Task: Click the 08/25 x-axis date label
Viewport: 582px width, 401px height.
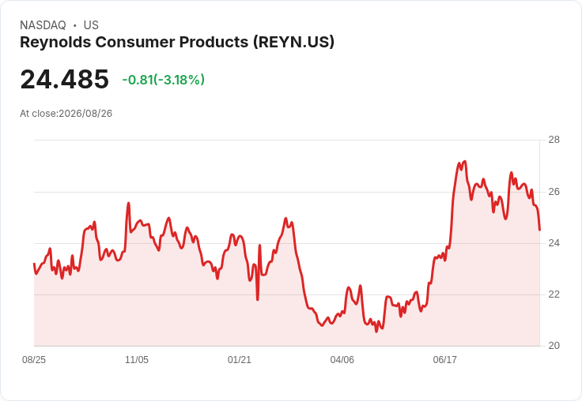Action: [34, 359]
